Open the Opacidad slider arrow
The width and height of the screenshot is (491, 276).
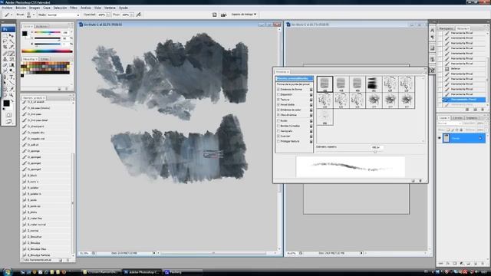click(x=108, y=15)
